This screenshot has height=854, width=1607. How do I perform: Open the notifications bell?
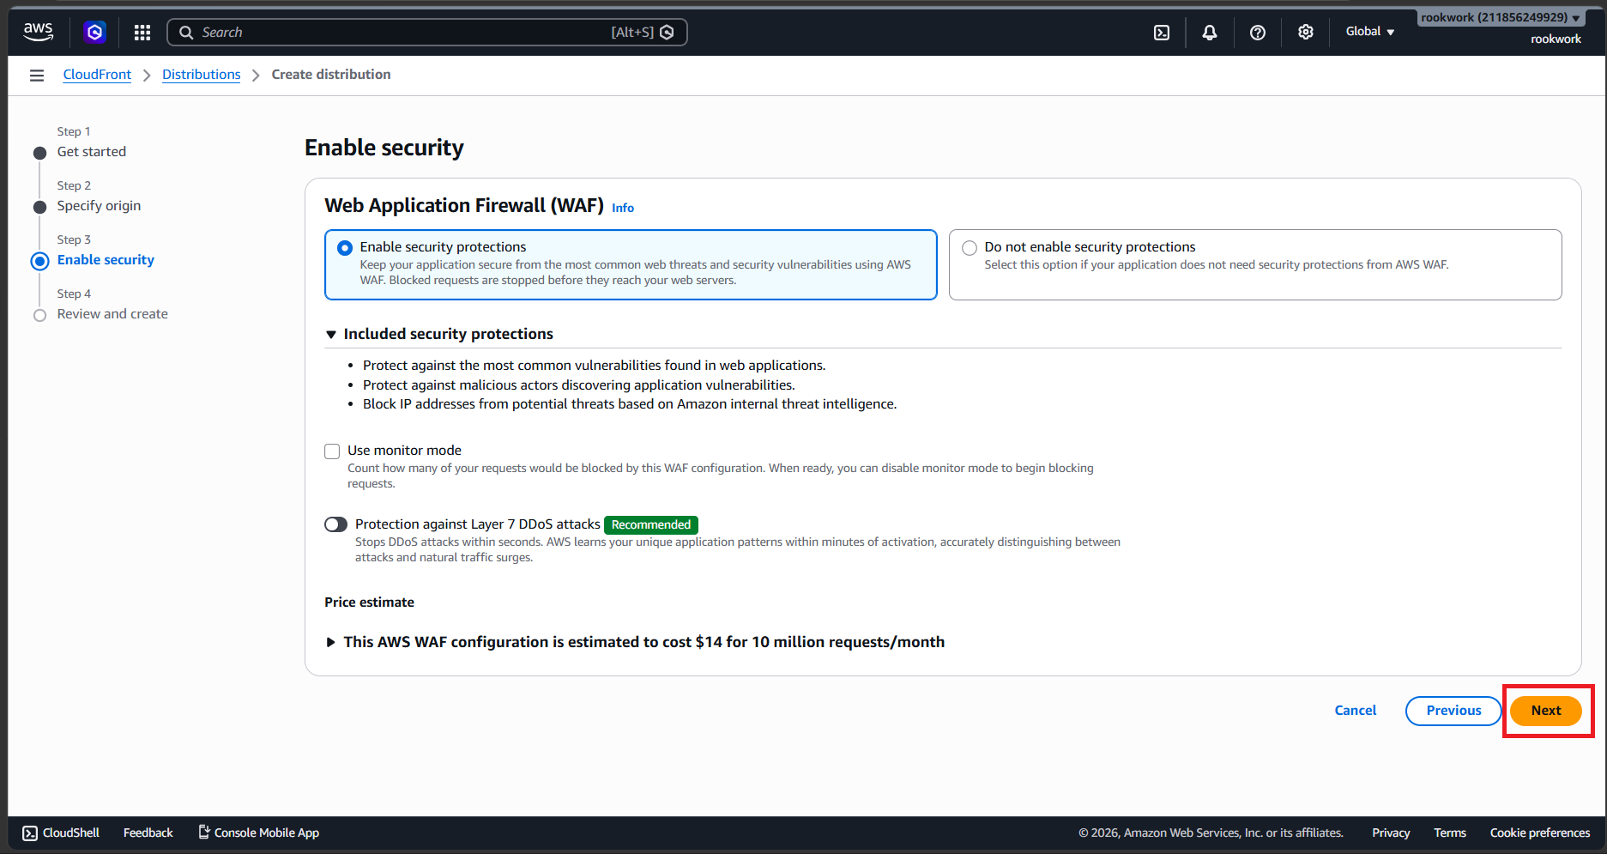pyautogui.click(x=1210, y=33)
